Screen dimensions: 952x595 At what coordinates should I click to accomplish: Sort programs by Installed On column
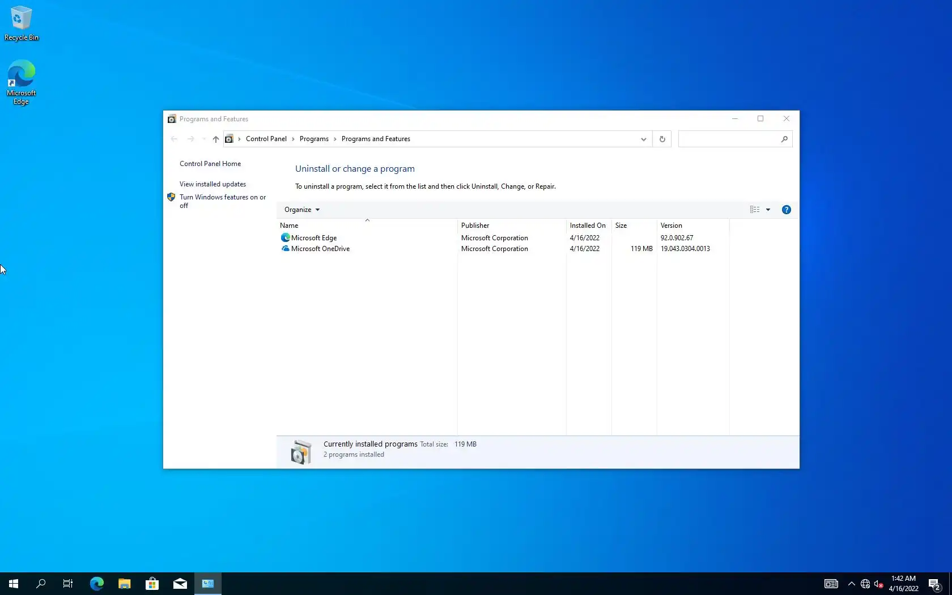589,226
